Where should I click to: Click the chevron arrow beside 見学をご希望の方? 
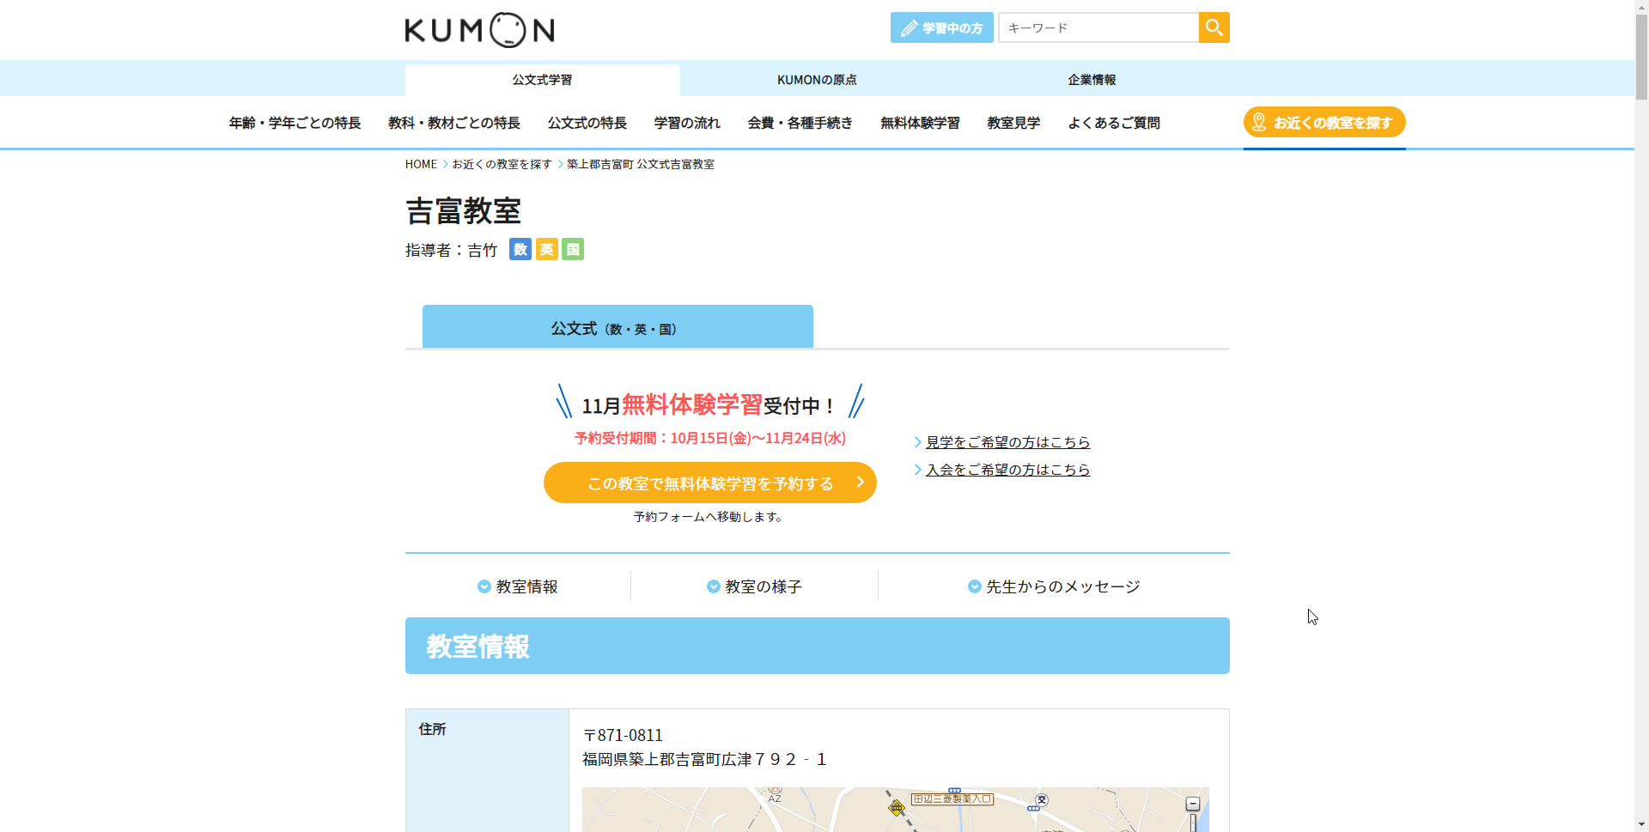coord(918,442)
